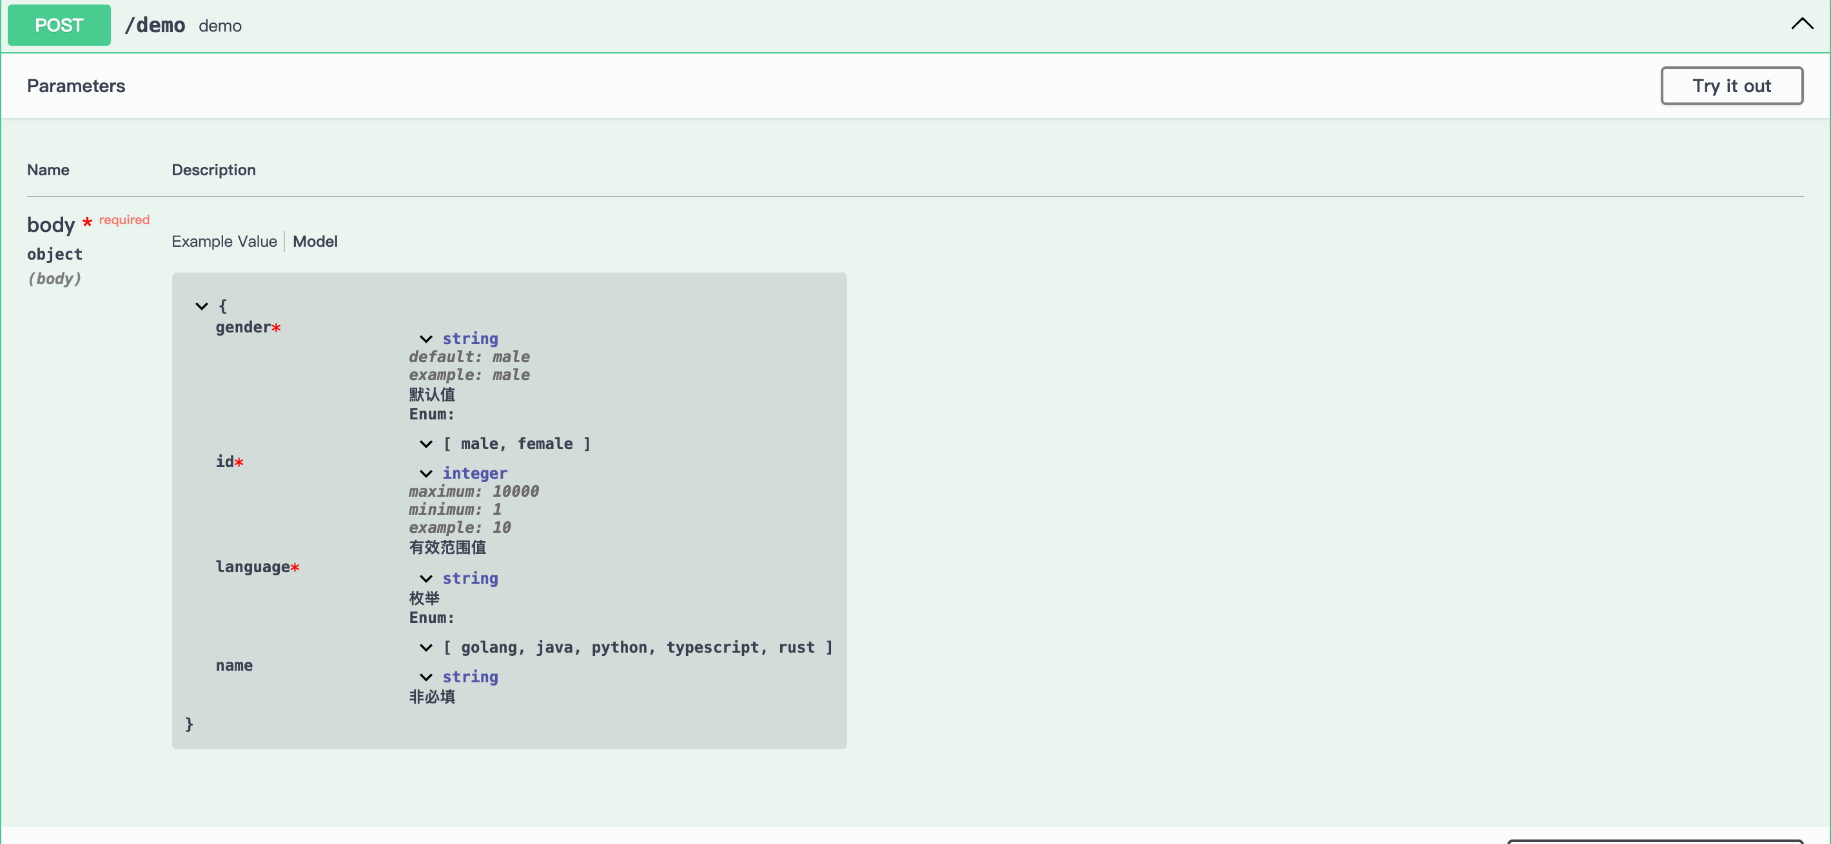Screen dimensions: 1831x844
Task: Collapse the POST /demo operation chevron
Action: point(1801,24)
